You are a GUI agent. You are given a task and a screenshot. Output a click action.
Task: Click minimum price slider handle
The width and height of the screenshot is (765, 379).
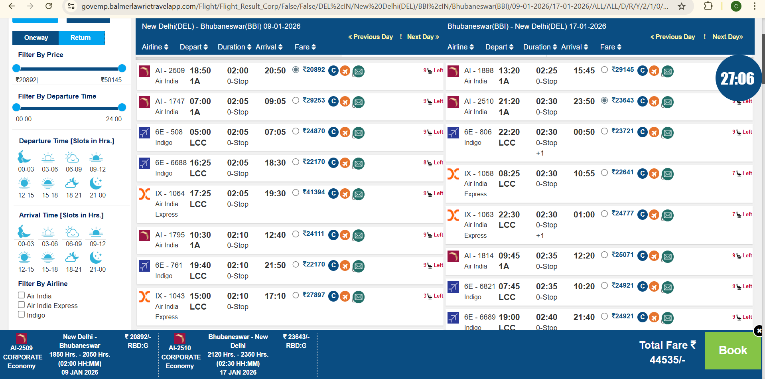(x=16, y=68)
